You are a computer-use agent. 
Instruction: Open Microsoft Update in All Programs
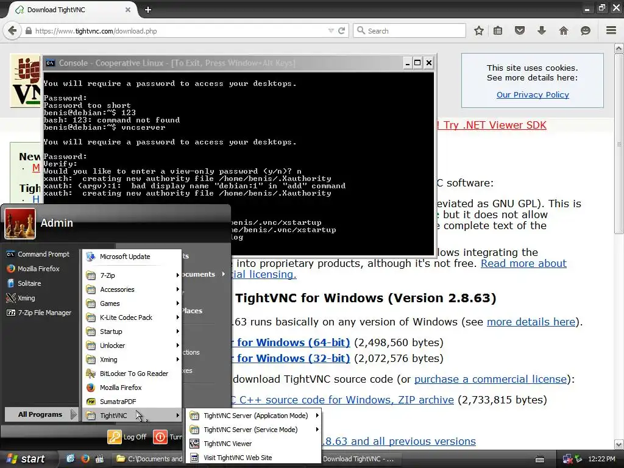tap(132, 257)
